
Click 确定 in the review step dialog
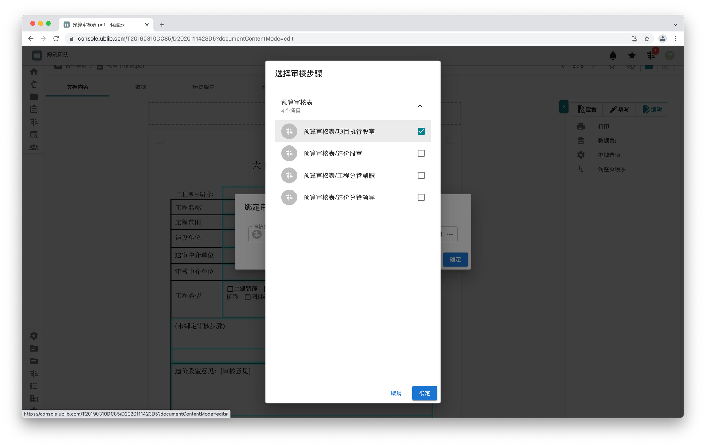click(424, 393)
